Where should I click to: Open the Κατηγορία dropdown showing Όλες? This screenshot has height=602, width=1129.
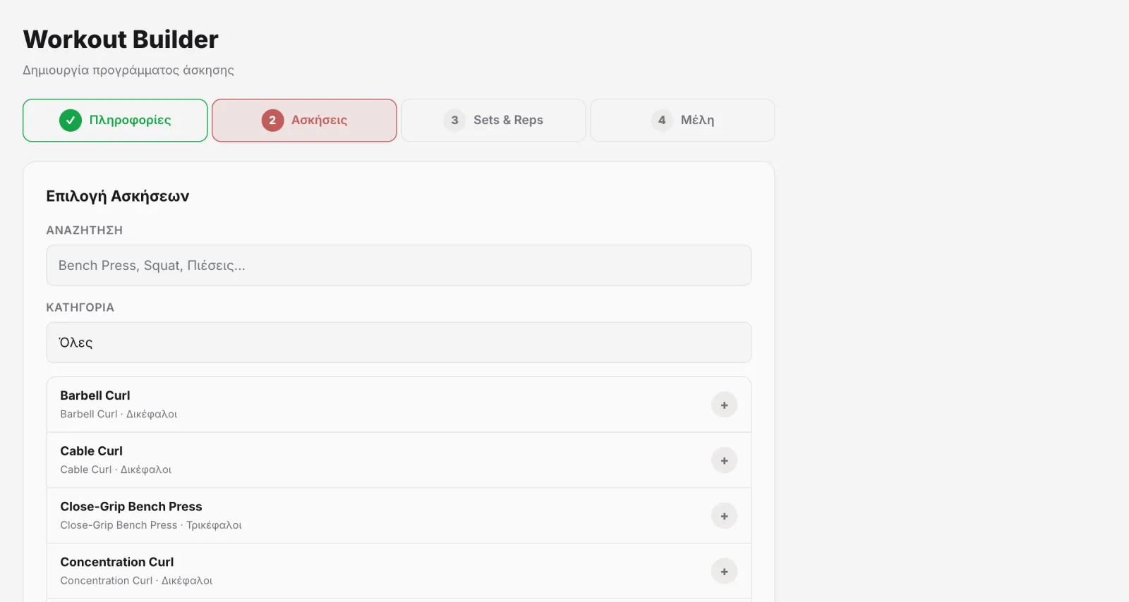(x=399, y=343)
